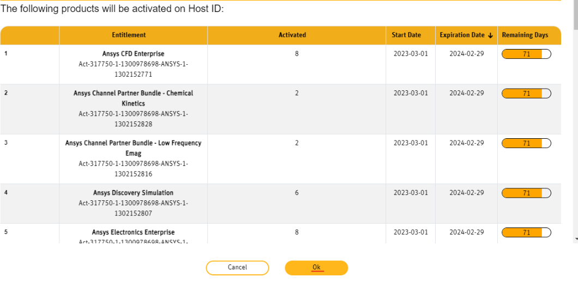Click the Remaining Days column header
The height and width of the screenshot is (283, 578).
(525, 35)
